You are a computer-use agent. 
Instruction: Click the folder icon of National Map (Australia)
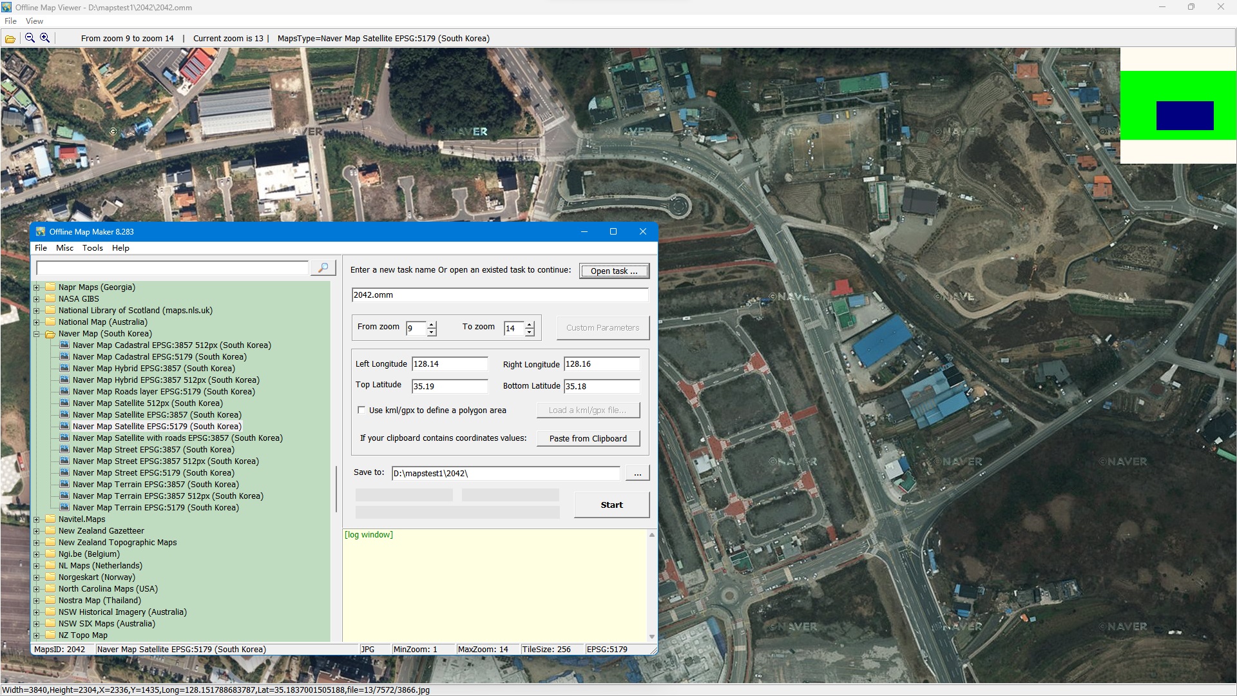click(x=50, y=322)
